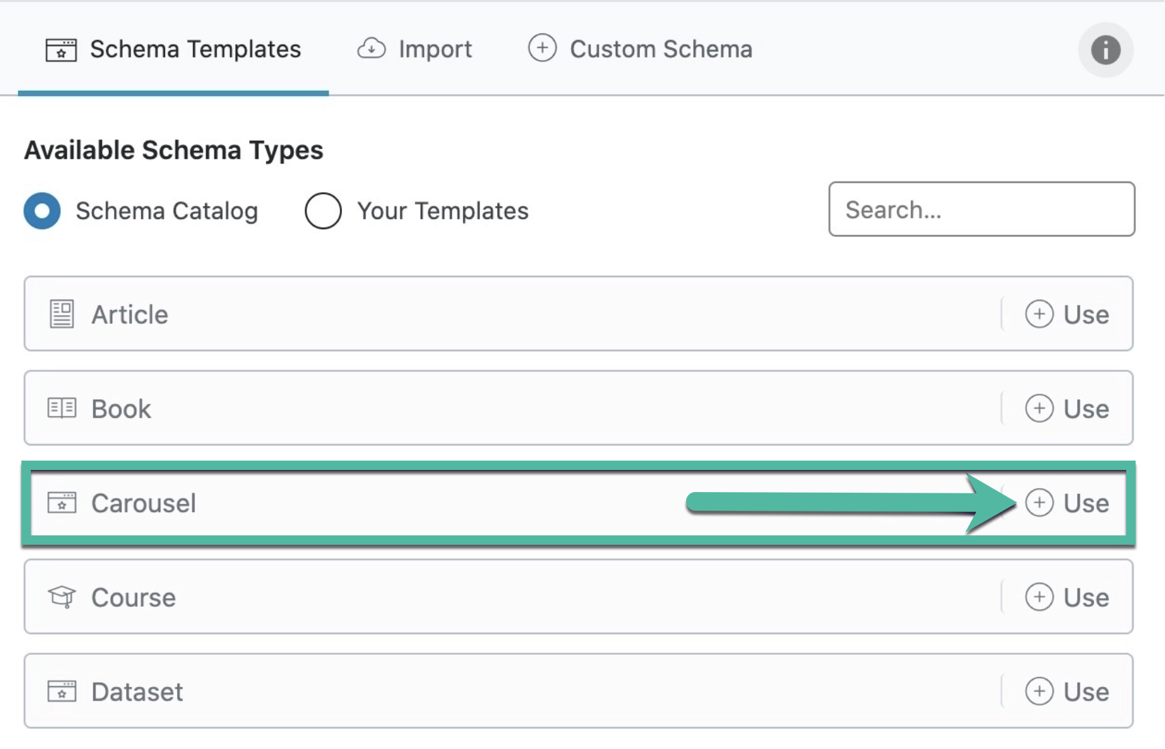This screenshot has width=1165, height=749.
Task: Click the Carousel schema window icon
Action: tap(61, 503)
